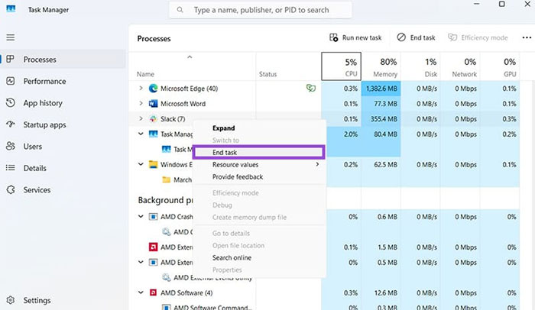This screenshot has width=535, height=310.
Task: Select the Processes icon in sidebar
Action: pos(10,60)
